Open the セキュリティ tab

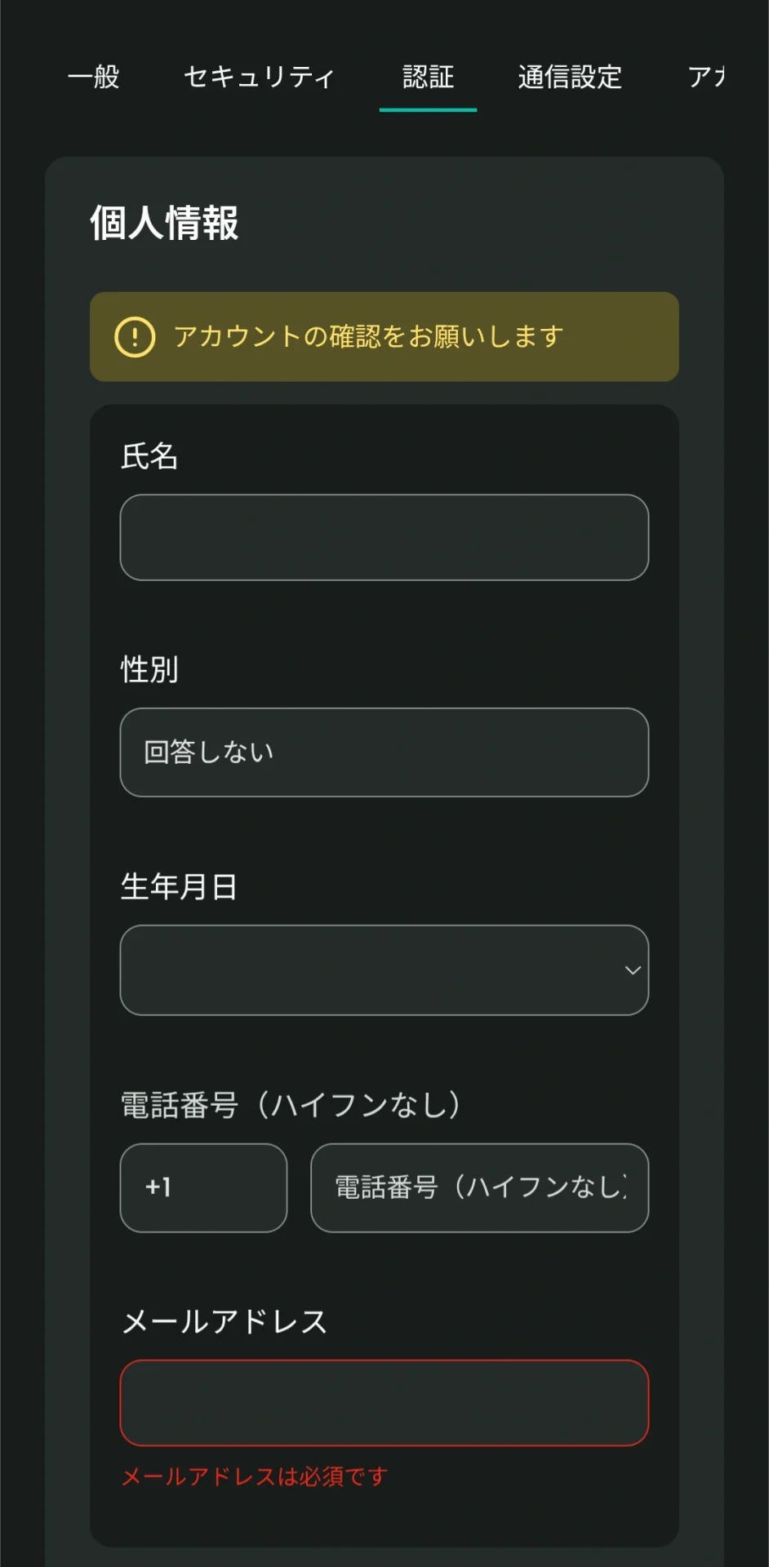pyautogui.click(x=259, y=78)
